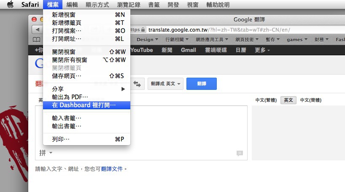Open the 顯示方式 menu
345x192 pixels.
tap(97, 4)
